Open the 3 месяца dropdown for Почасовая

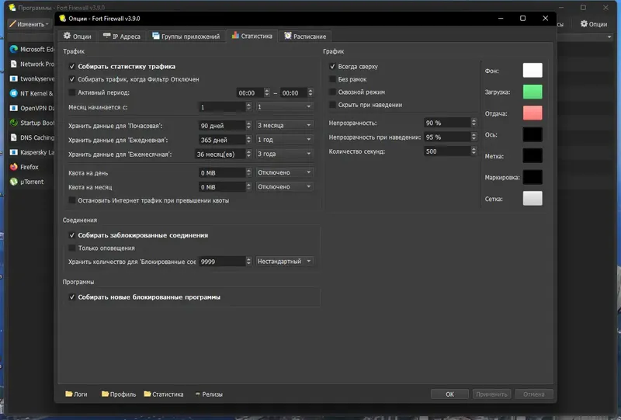click(284, 125)
